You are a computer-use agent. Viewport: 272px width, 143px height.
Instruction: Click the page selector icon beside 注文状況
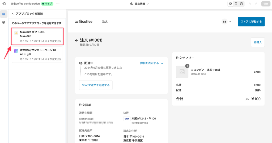tap(132, 4)
